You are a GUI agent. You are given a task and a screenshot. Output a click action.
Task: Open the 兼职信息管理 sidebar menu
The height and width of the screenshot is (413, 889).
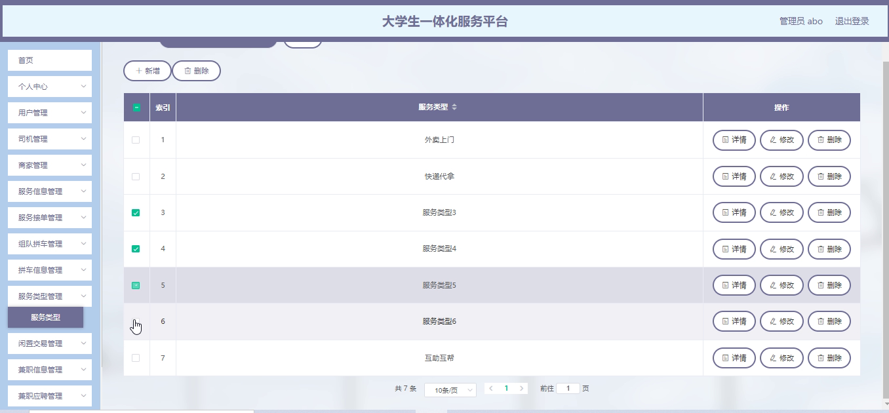[x=50, y=370]
